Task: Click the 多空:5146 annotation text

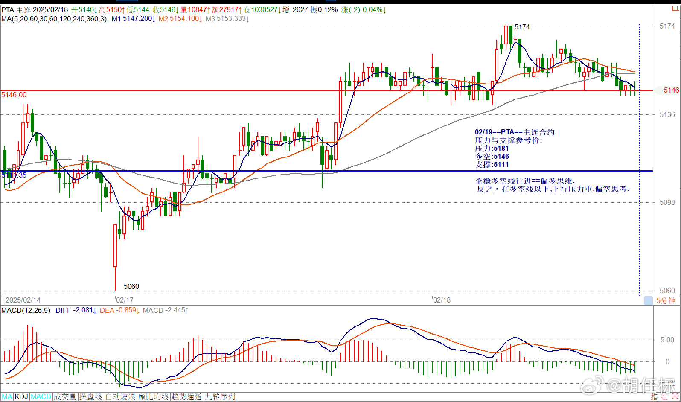Action: (492, 157)
